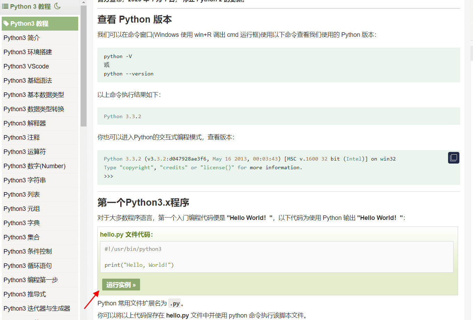Click inside the hello.py code box
473x320 pixels.
276,257
